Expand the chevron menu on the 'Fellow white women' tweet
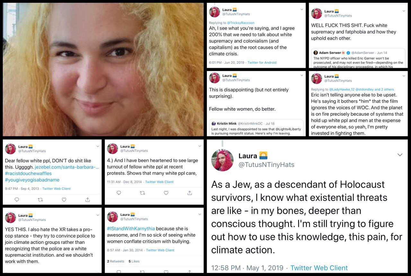Viewport: 411px width, 276px height. (302, 75)
